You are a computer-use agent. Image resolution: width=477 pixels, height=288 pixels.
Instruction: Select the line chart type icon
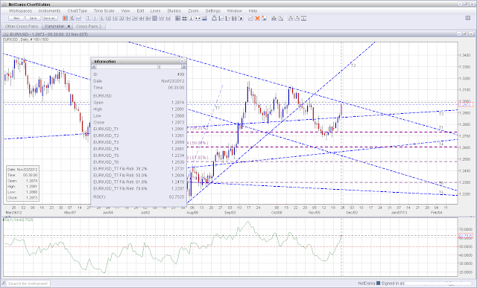point(78,18)
